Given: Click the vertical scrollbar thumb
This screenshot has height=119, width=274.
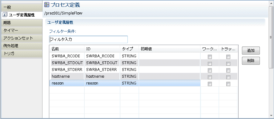Looking at the screenshot, I should point(271,37).
